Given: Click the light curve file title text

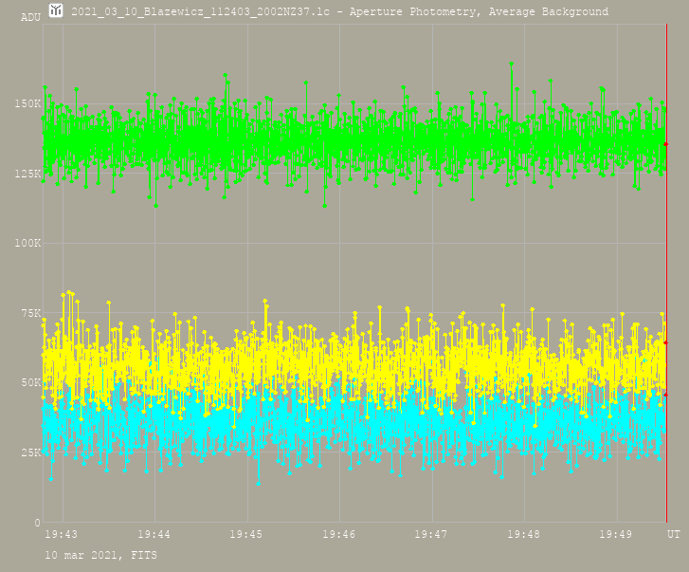Looking at the screenshot, I should click(x=339, y=11).
